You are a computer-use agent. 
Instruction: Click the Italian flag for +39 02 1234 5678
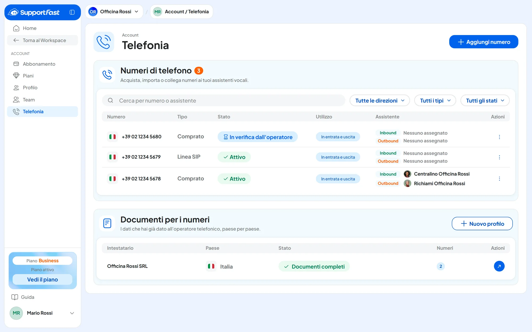click(x=113, y=179)
